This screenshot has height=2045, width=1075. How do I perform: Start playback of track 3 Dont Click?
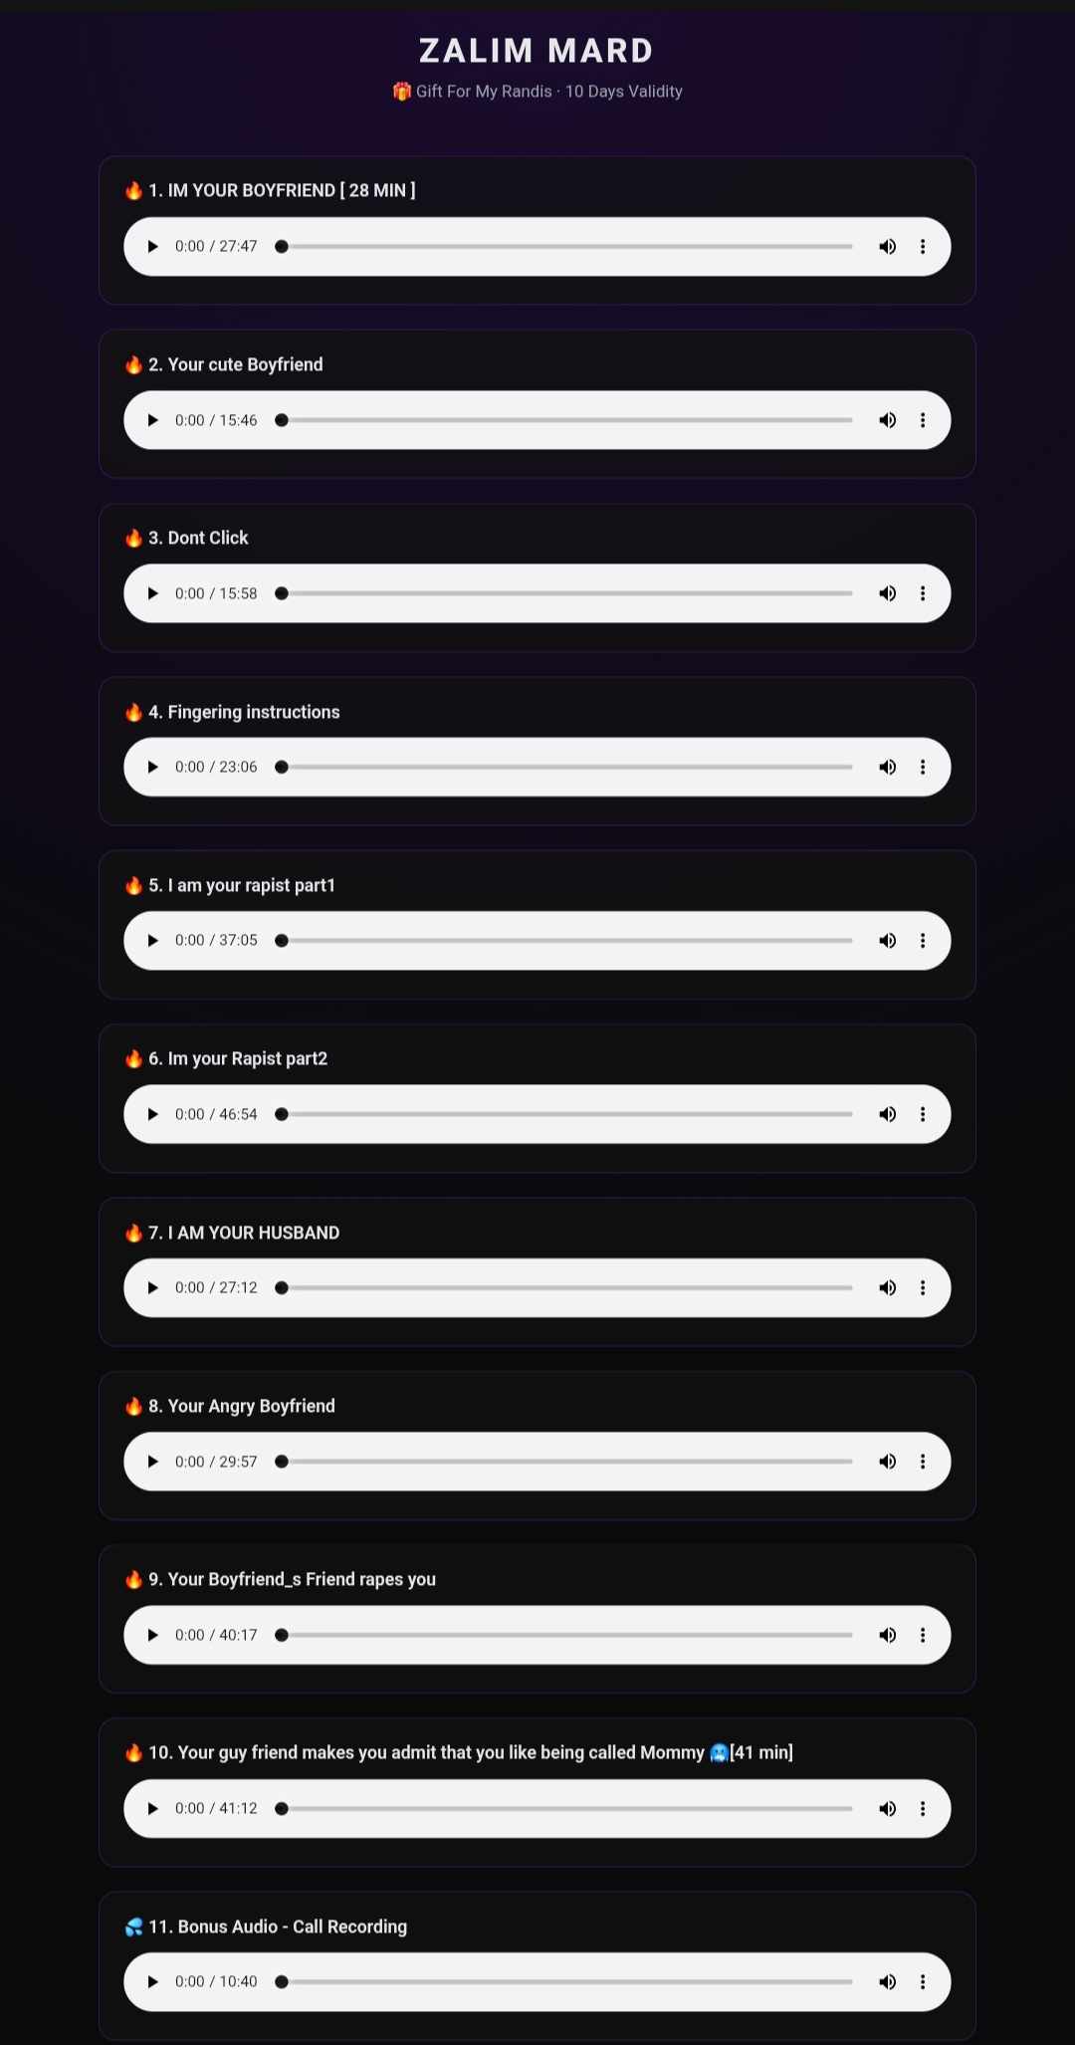click(x=152, y=593)
